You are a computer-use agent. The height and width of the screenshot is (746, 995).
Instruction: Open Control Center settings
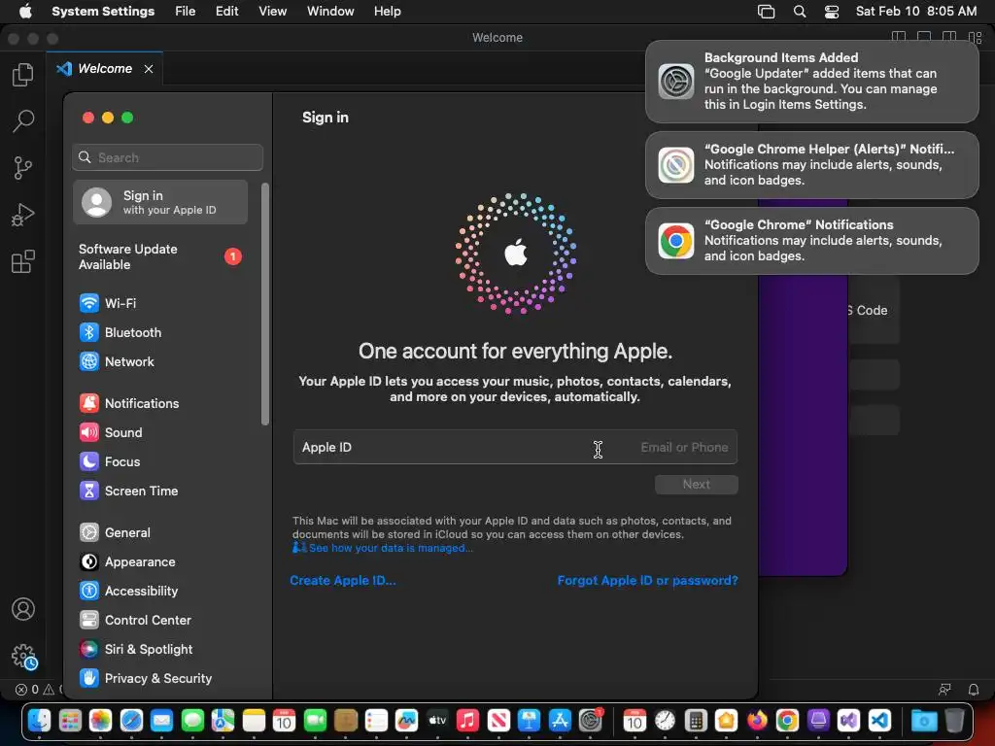tap(160, 621)
